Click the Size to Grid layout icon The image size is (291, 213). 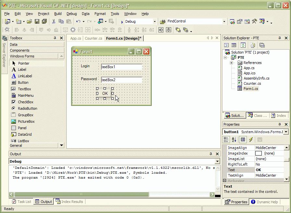click(x=73, y=30)
